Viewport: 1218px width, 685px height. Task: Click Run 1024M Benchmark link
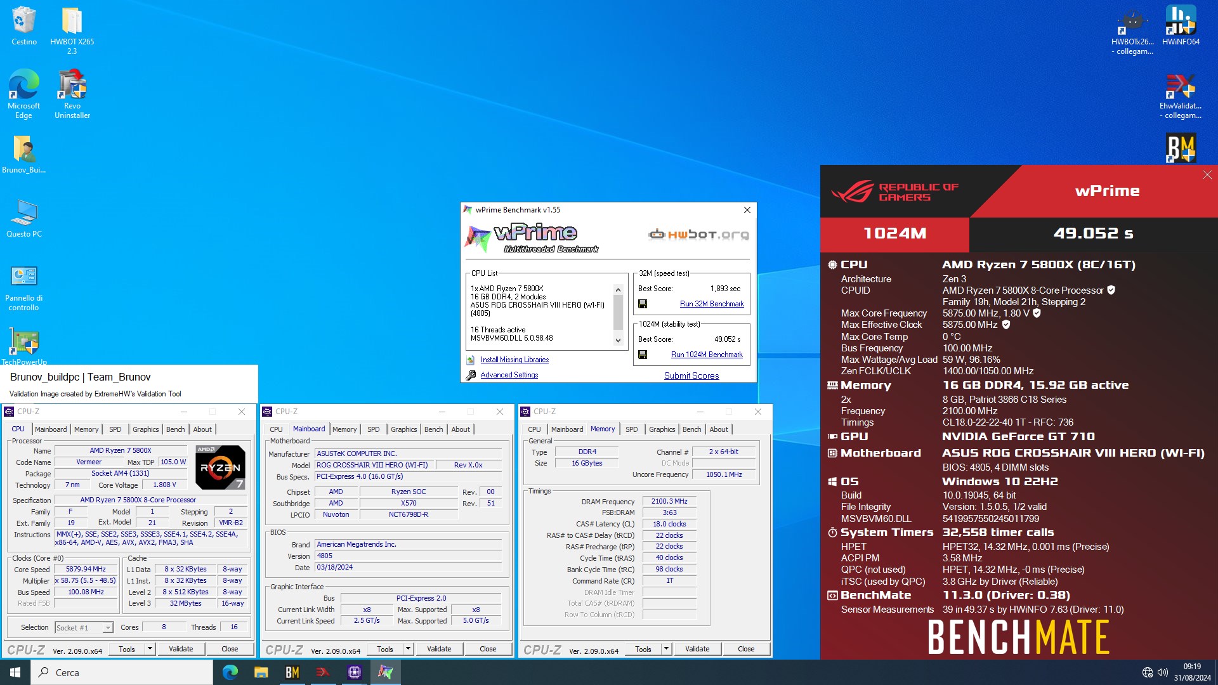coord(707,355)
